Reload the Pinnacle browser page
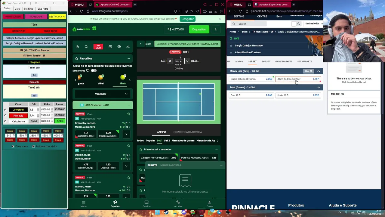Image resolution: width=385 pixels, height=217 pixels. click(240, 11)
